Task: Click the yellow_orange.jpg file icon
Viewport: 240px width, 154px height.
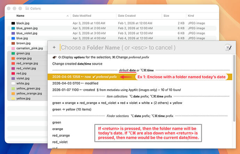Action: pos(13,94)
